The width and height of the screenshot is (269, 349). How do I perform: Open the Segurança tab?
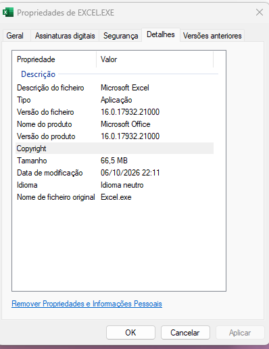pos(120,36)
